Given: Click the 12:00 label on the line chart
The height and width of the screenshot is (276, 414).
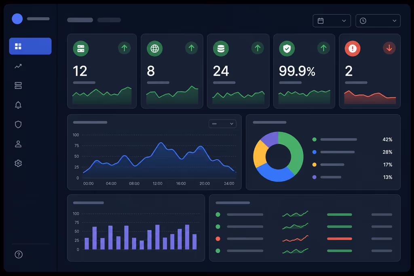Looking at the screenshot, I should tap(157, 183).
